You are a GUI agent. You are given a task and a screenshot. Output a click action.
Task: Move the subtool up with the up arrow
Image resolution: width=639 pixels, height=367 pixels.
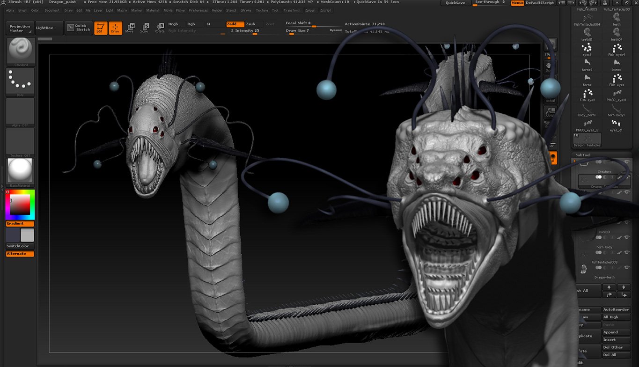[609, 287]
